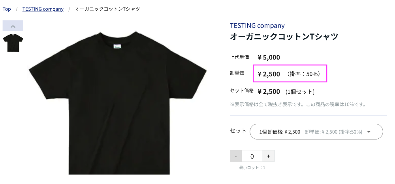
Task: Click the 上代単価 ¥5,000 price
Action: coord(269,57)
